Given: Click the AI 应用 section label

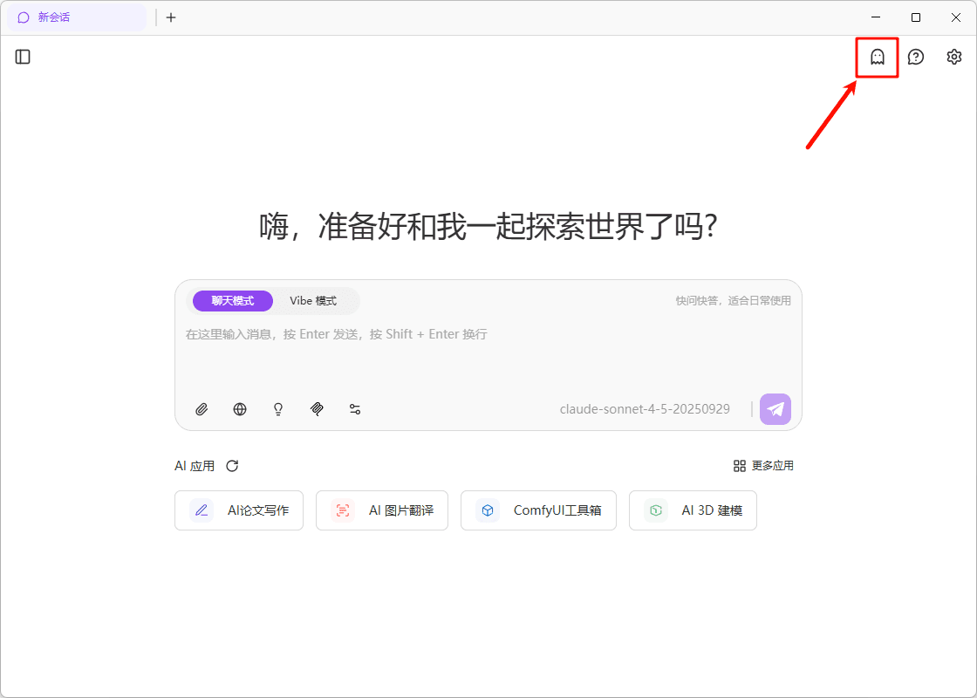Looking at the screenshot, I should [195, 466].
